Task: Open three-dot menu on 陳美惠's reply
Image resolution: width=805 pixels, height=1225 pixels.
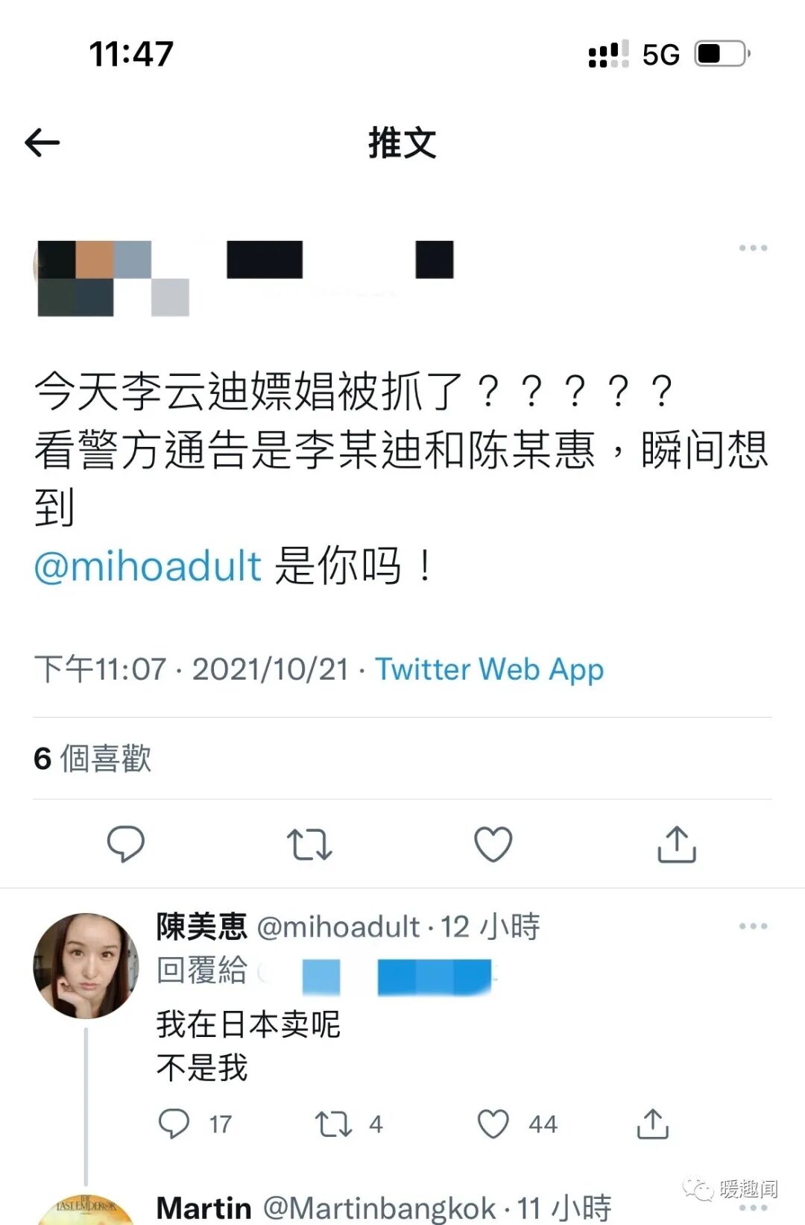Action: click(x=753, y=926)
